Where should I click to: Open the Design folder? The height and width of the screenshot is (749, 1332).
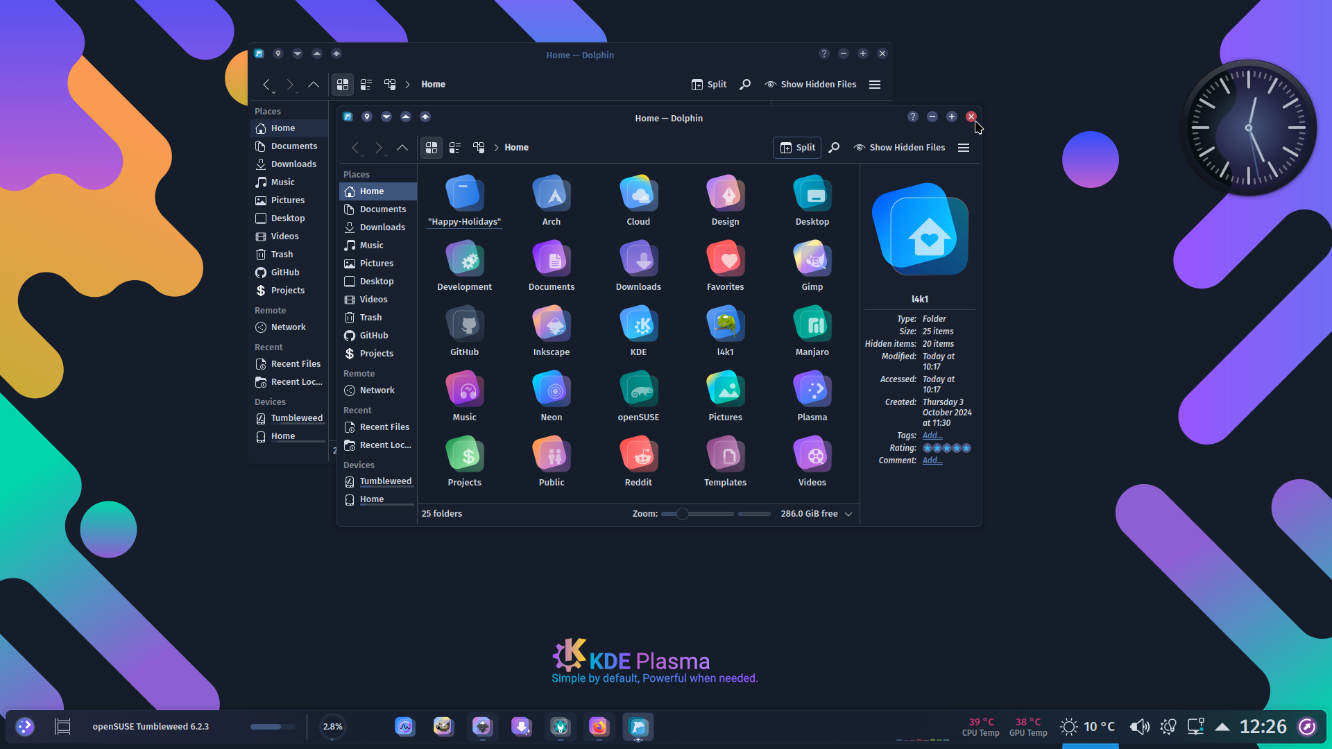pyautogui.click(x=725, y=201)
